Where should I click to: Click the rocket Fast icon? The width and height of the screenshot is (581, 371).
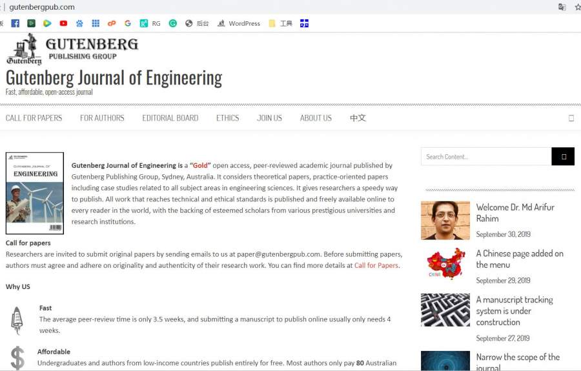(x=17, y=320)
